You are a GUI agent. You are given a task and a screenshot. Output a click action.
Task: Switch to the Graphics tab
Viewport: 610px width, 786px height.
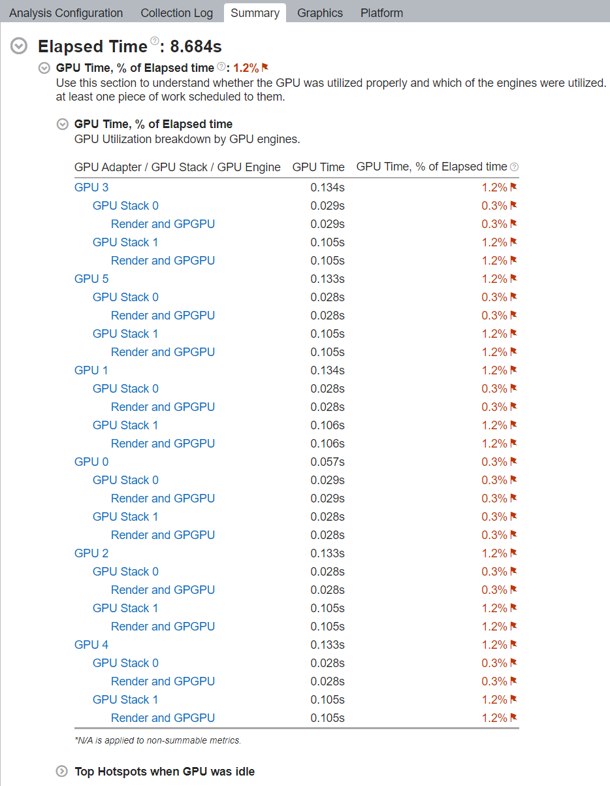[320, 13]
